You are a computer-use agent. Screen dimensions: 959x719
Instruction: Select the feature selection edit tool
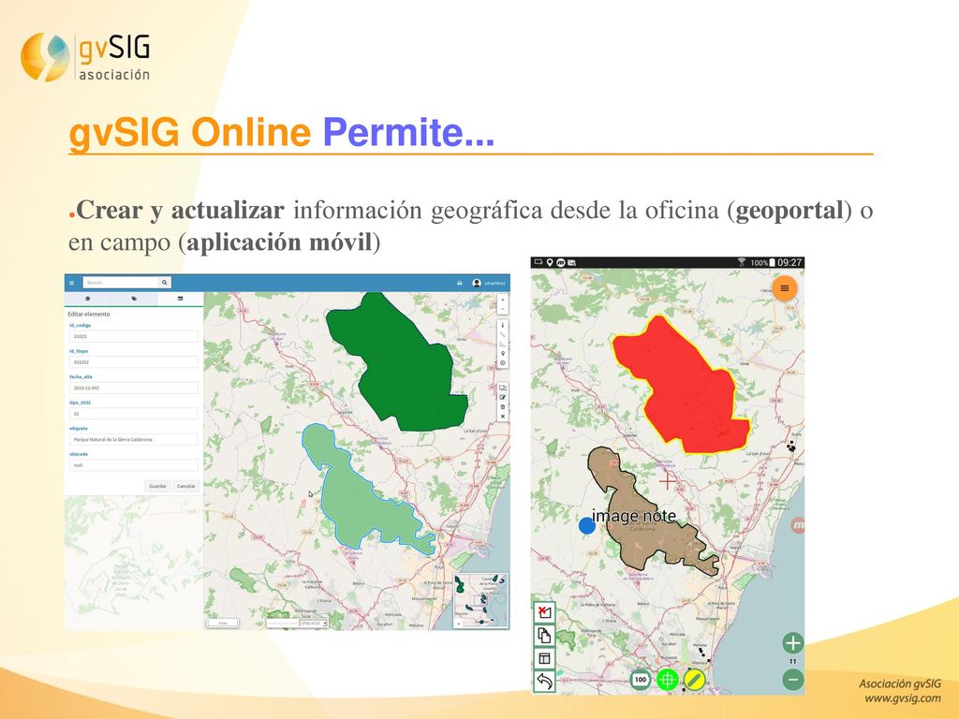(x=503, y=388)
